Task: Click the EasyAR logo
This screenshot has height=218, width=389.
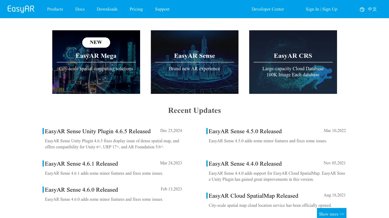Action: coord(21,9)
